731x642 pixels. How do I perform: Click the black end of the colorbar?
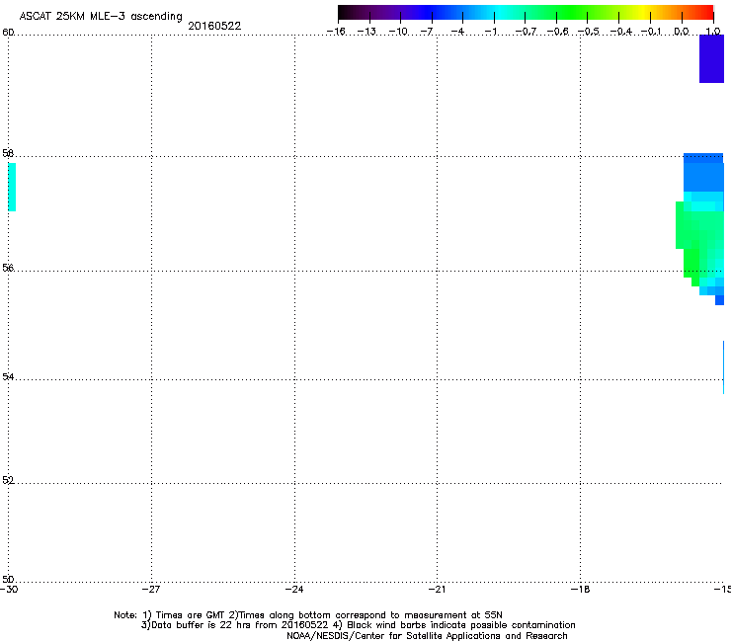345,12
